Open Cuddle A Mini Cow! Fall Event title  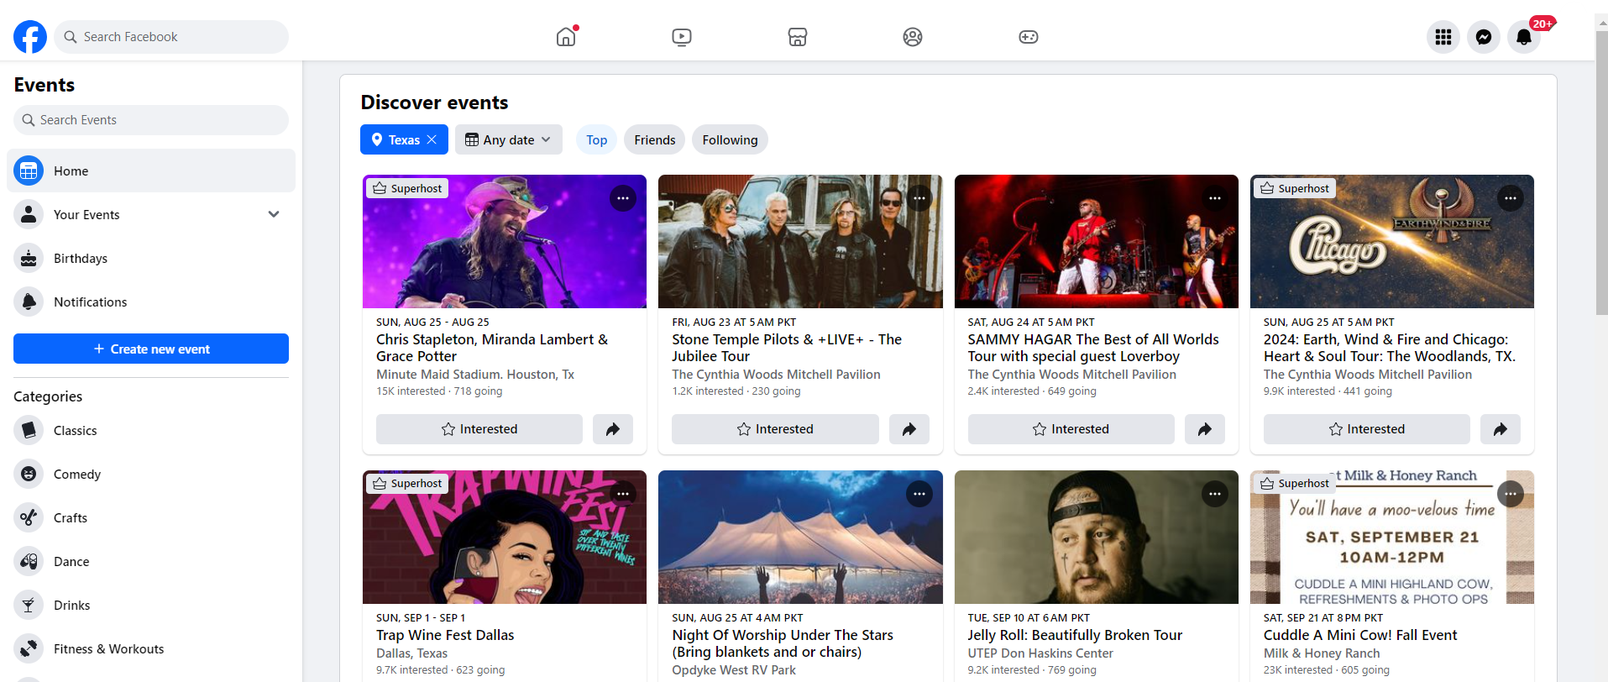click(1360, 635)
